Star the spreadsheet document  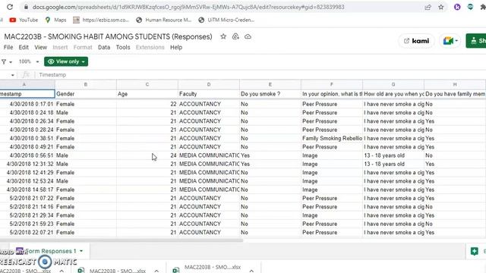pyautogui.click(x=223, y=36)
